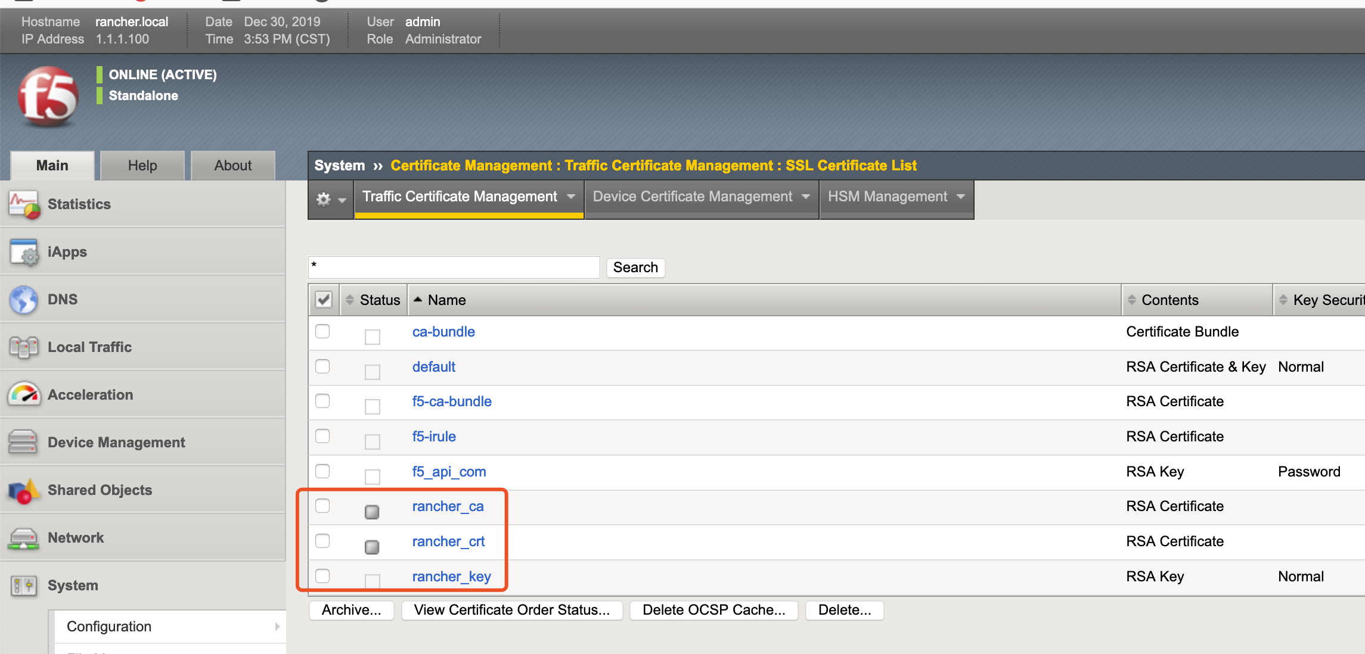
Task: Click the F5 red ball logo
Action: 48,96
